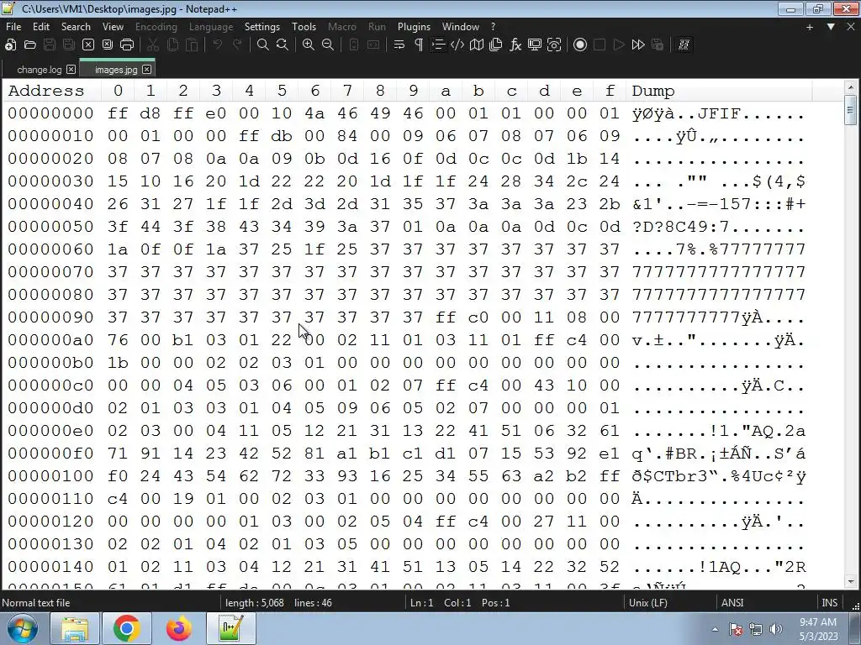Launch Google Chrome from taskbar

tap(127, 628)
